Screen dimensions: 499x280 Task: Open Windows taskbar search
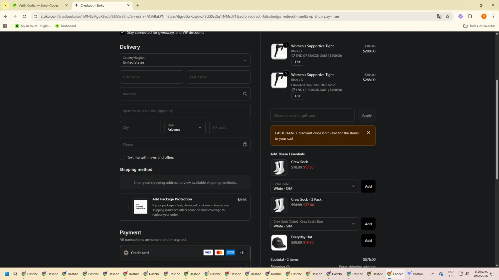pyautogui.click(x=15, y=274)
